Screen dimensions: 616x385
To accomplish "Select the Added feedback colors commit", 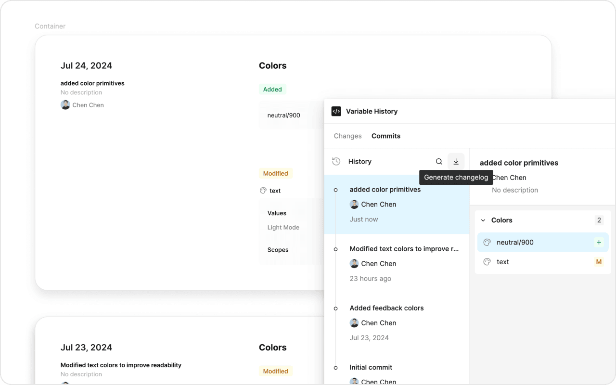I will [397, 323].
